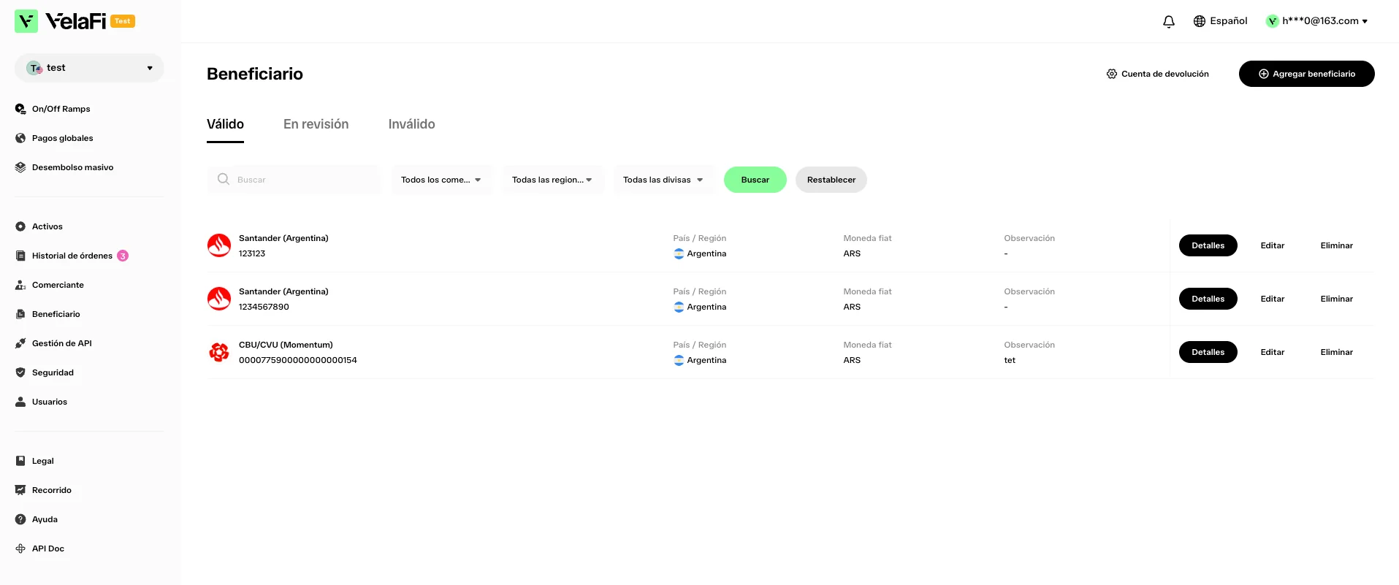Click the green Buscar button

pyautogui.click(x=755, y=180)
